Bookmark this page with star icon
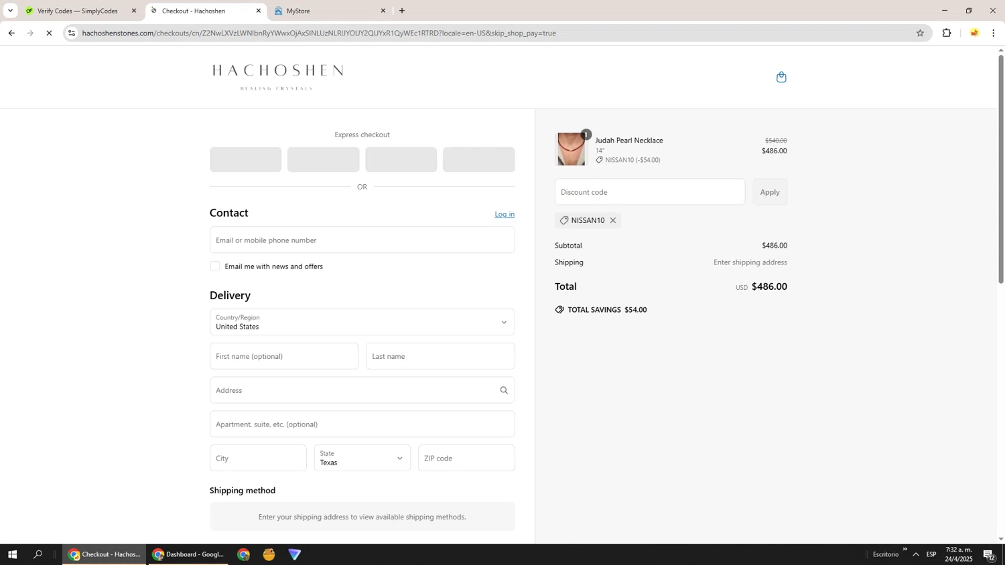This screenshot has height=565, width=1005. (x=920, y=33)
